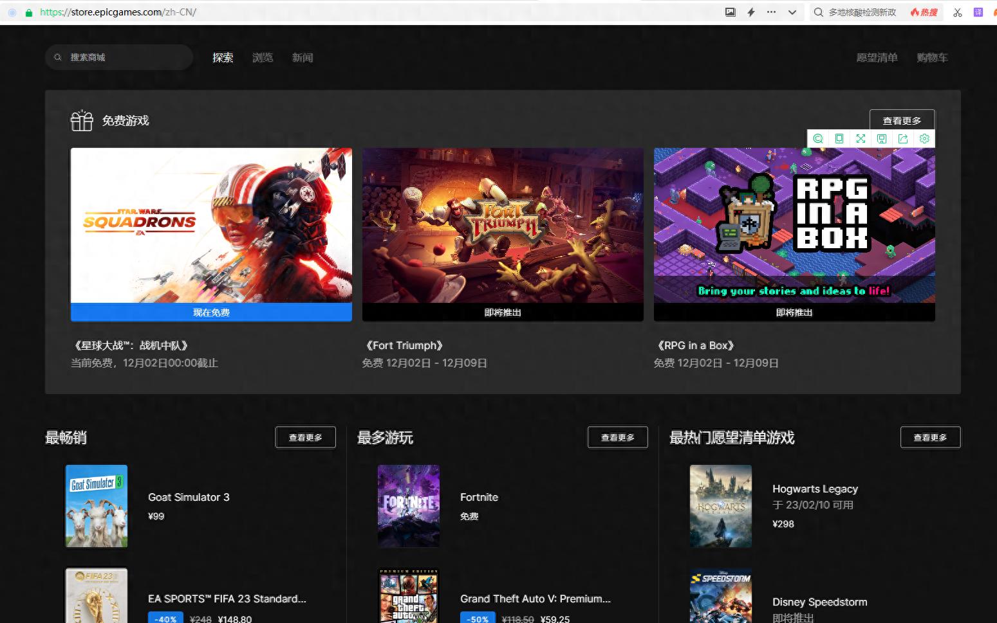This screenshot has height=623, width=997.
Task: Click the fullscreen expand arrows icon
Action: (x=861, y=139)
